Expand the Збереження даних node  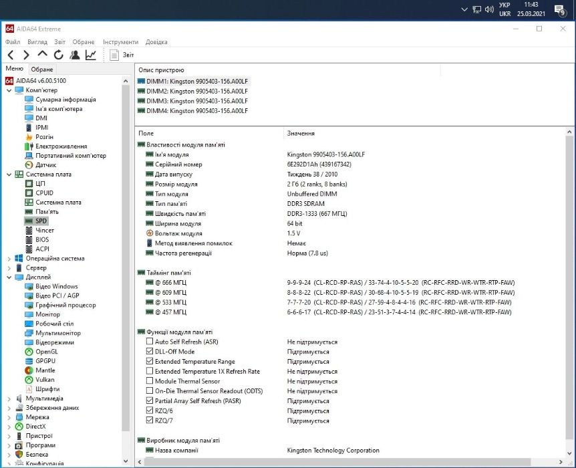(x=9, y=408)
